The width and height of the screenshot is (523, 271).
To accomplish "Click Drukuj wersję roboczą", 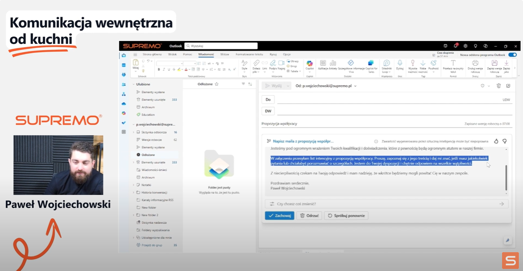I will [x=475, y=66].
